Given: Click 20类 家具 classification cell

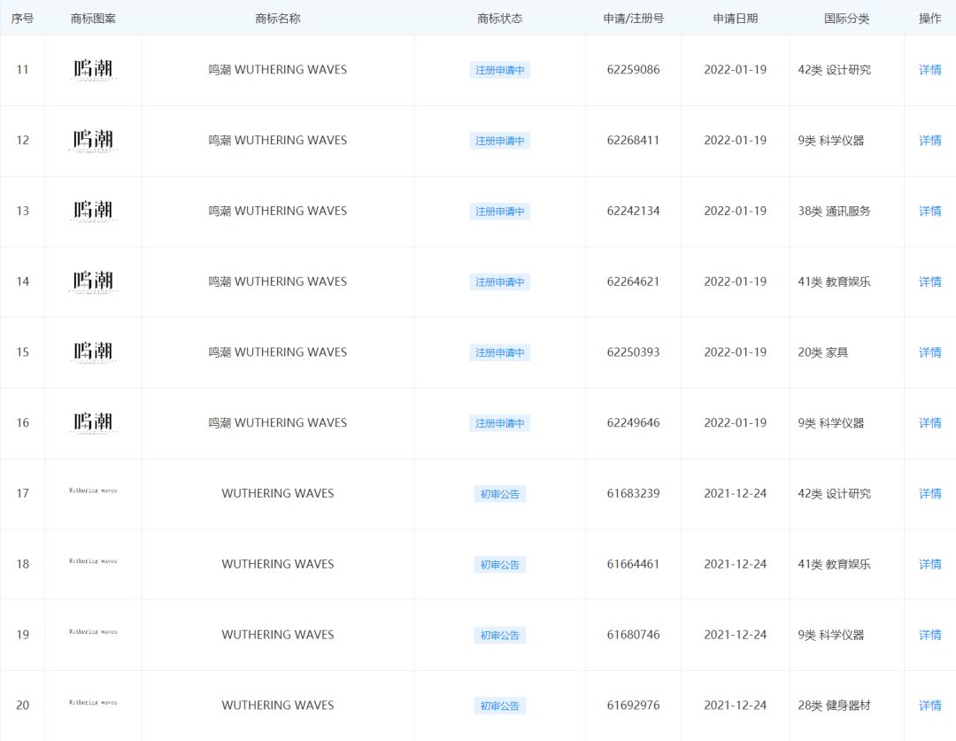Looking at the screenshot, I should tap(823, 352).
